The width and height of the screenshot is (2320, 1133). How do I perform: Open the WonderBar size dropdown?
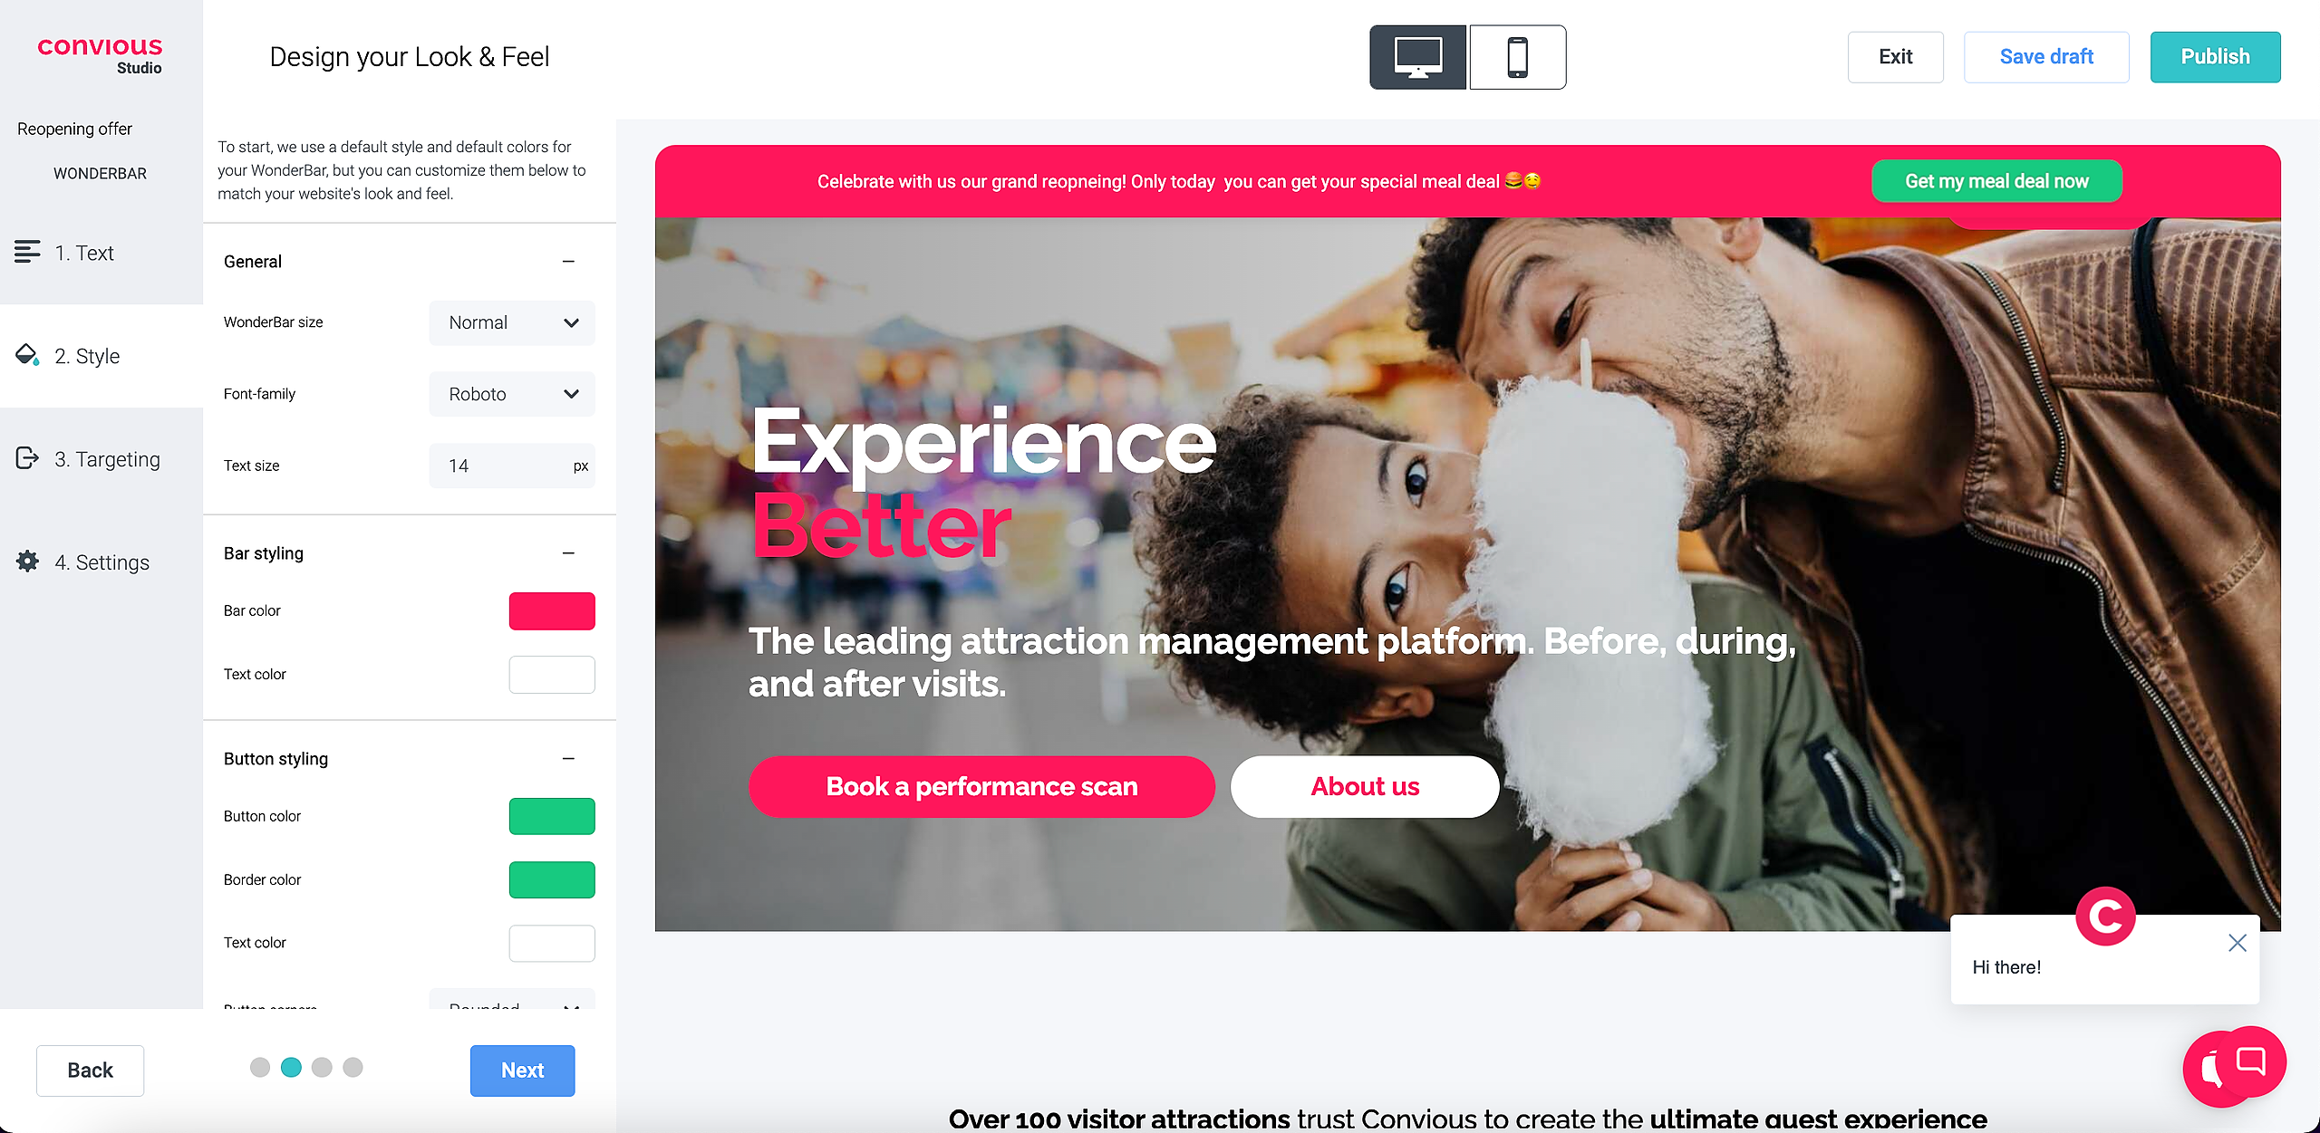tap(512, 322)
